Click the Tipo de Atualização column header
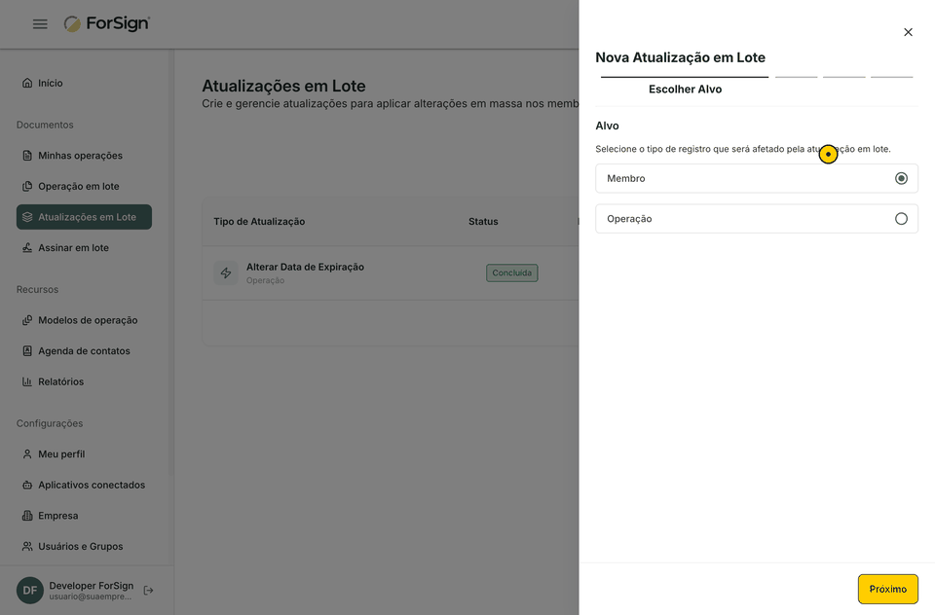The width and height of the screenshot is (935, 615). coord(259,222)
